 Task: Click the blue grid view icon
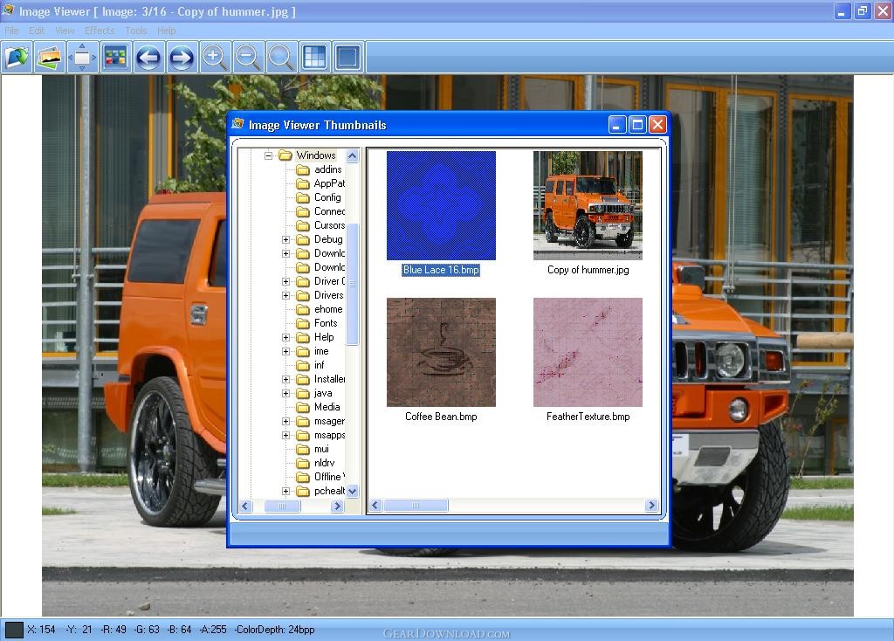(x=314, y=58)
